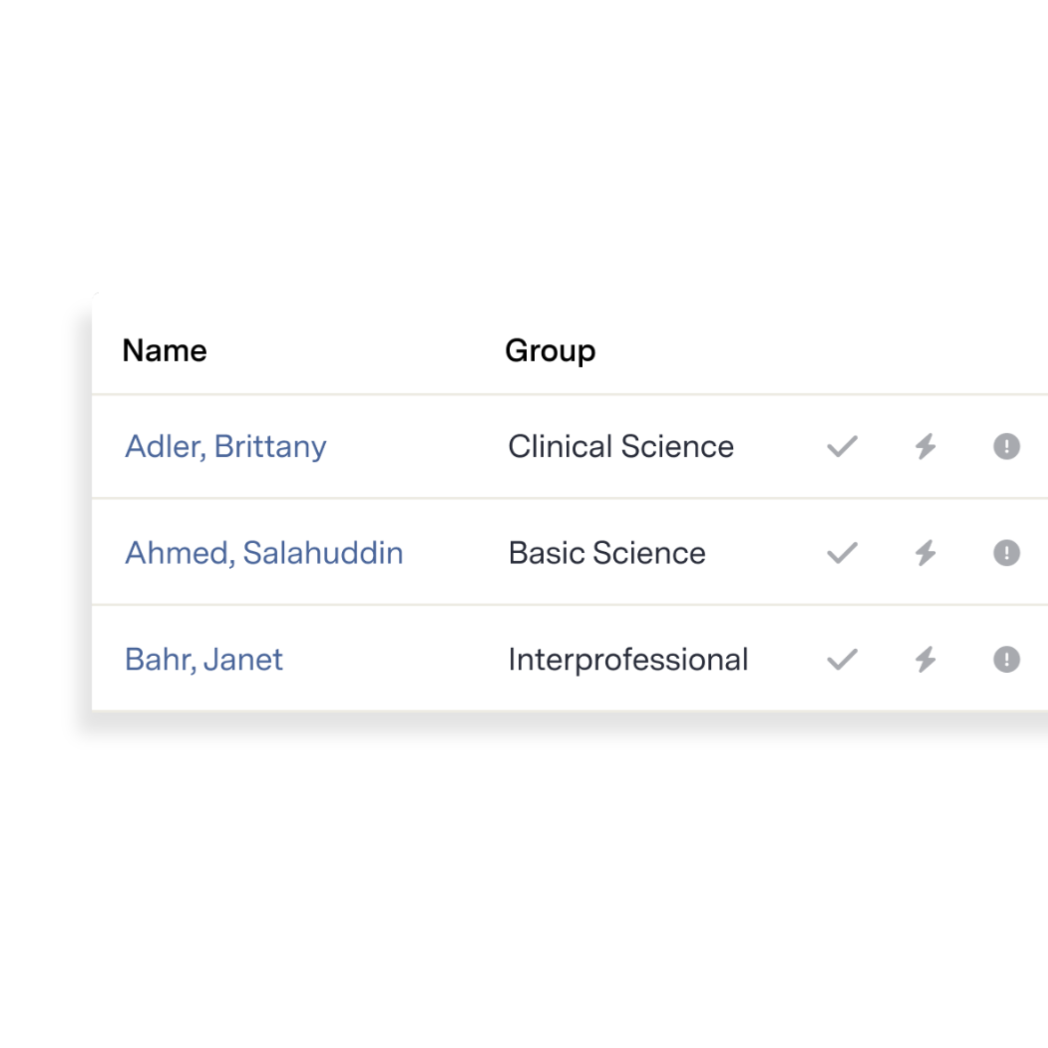Open the exclamation alert for Ahmed, Salahuddin
The height and width of the screenshot is (1048, 1048).
(x=1006, y=553)
